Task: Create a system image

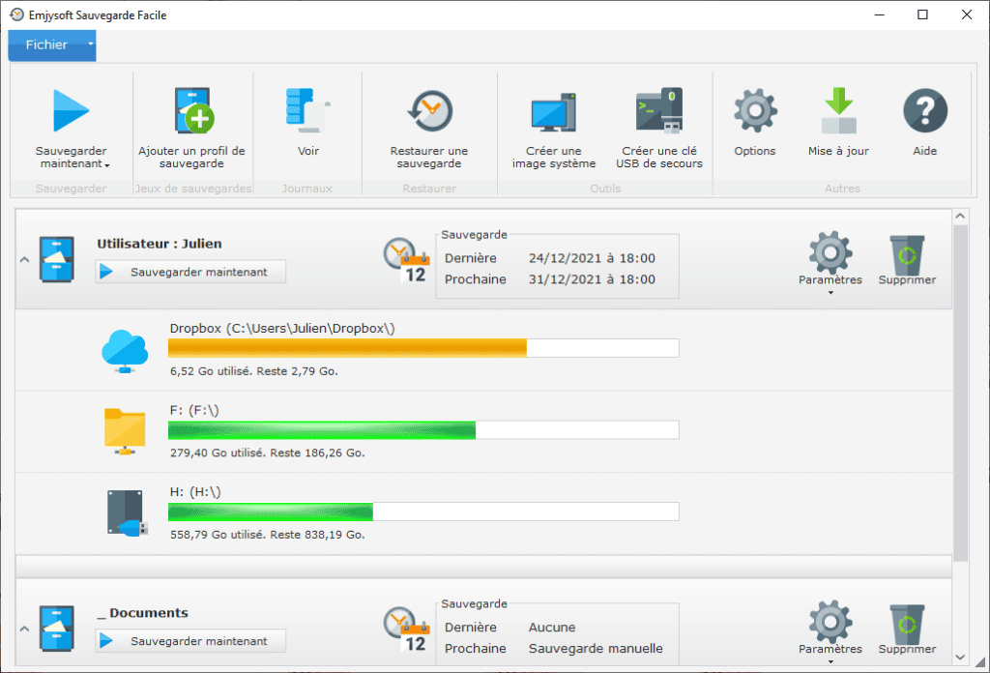Action: [x=552, y=126]
